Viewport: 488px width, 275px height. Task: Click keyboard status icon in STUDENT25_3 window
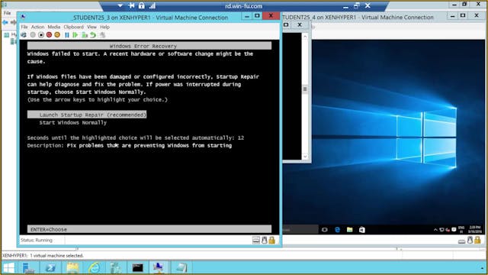point(256,240)
